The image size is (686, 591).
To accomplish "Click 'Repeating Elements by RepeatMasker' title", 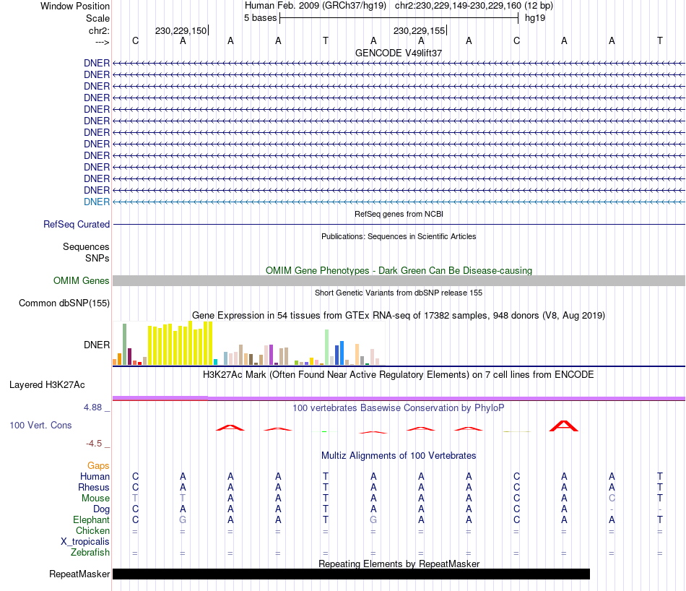I will pos(399,564).
